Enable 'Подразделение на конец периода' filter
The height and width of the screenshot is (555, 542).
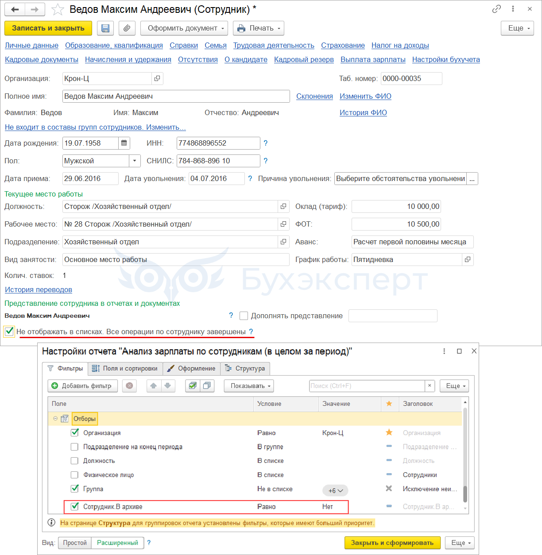pos(75,447)
